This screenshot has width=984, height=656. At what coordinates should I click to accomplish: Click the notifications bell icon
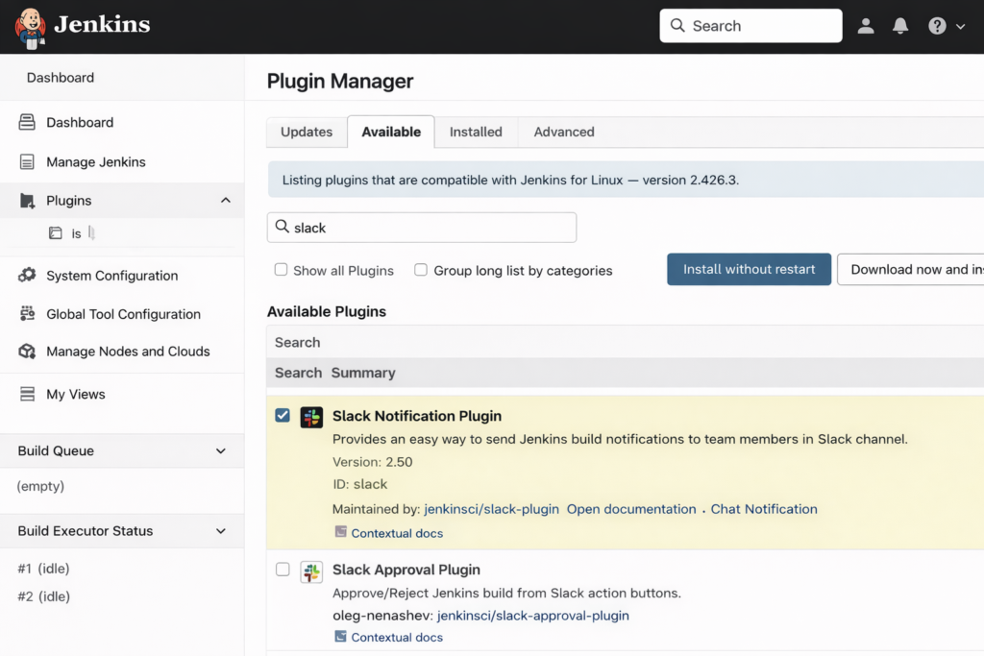point(900,26)
